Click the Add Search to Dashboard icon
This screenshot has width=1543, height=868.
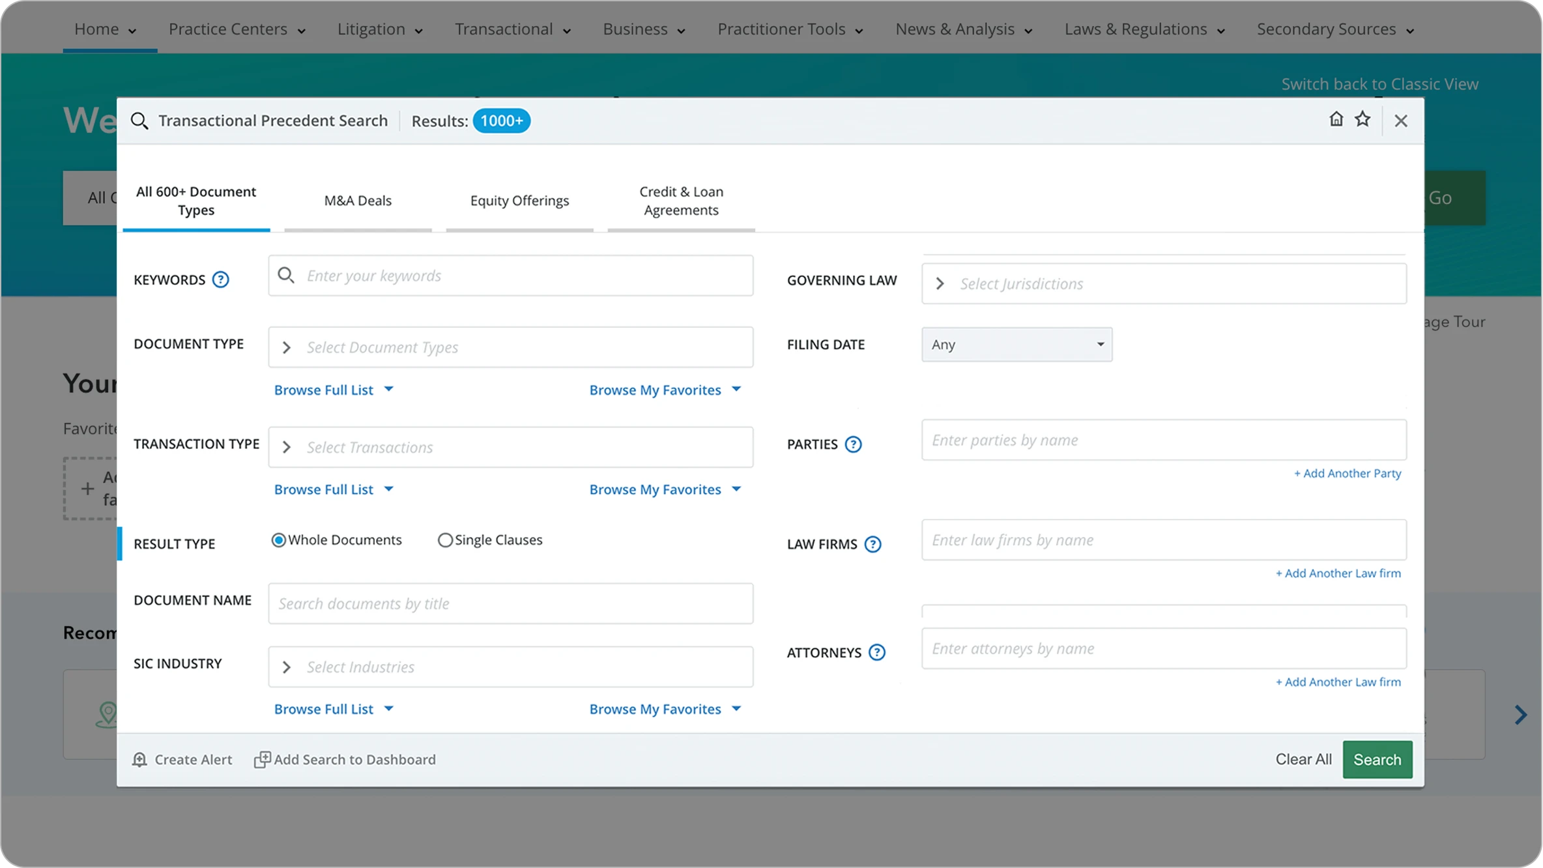(x=262, y=759)
